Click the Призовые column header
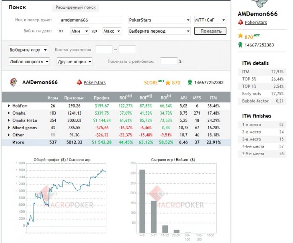This screenshot has width=293, height=243. pyautogui.click(x=75, y=98)
